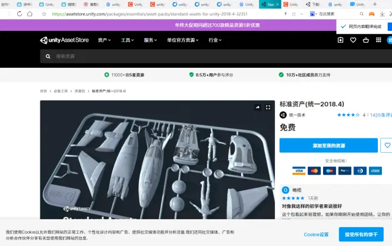Image resolution: width=392 pixels, height=246 pixels.
Task: Open the game controller extension icon
Action: [372, 14]
